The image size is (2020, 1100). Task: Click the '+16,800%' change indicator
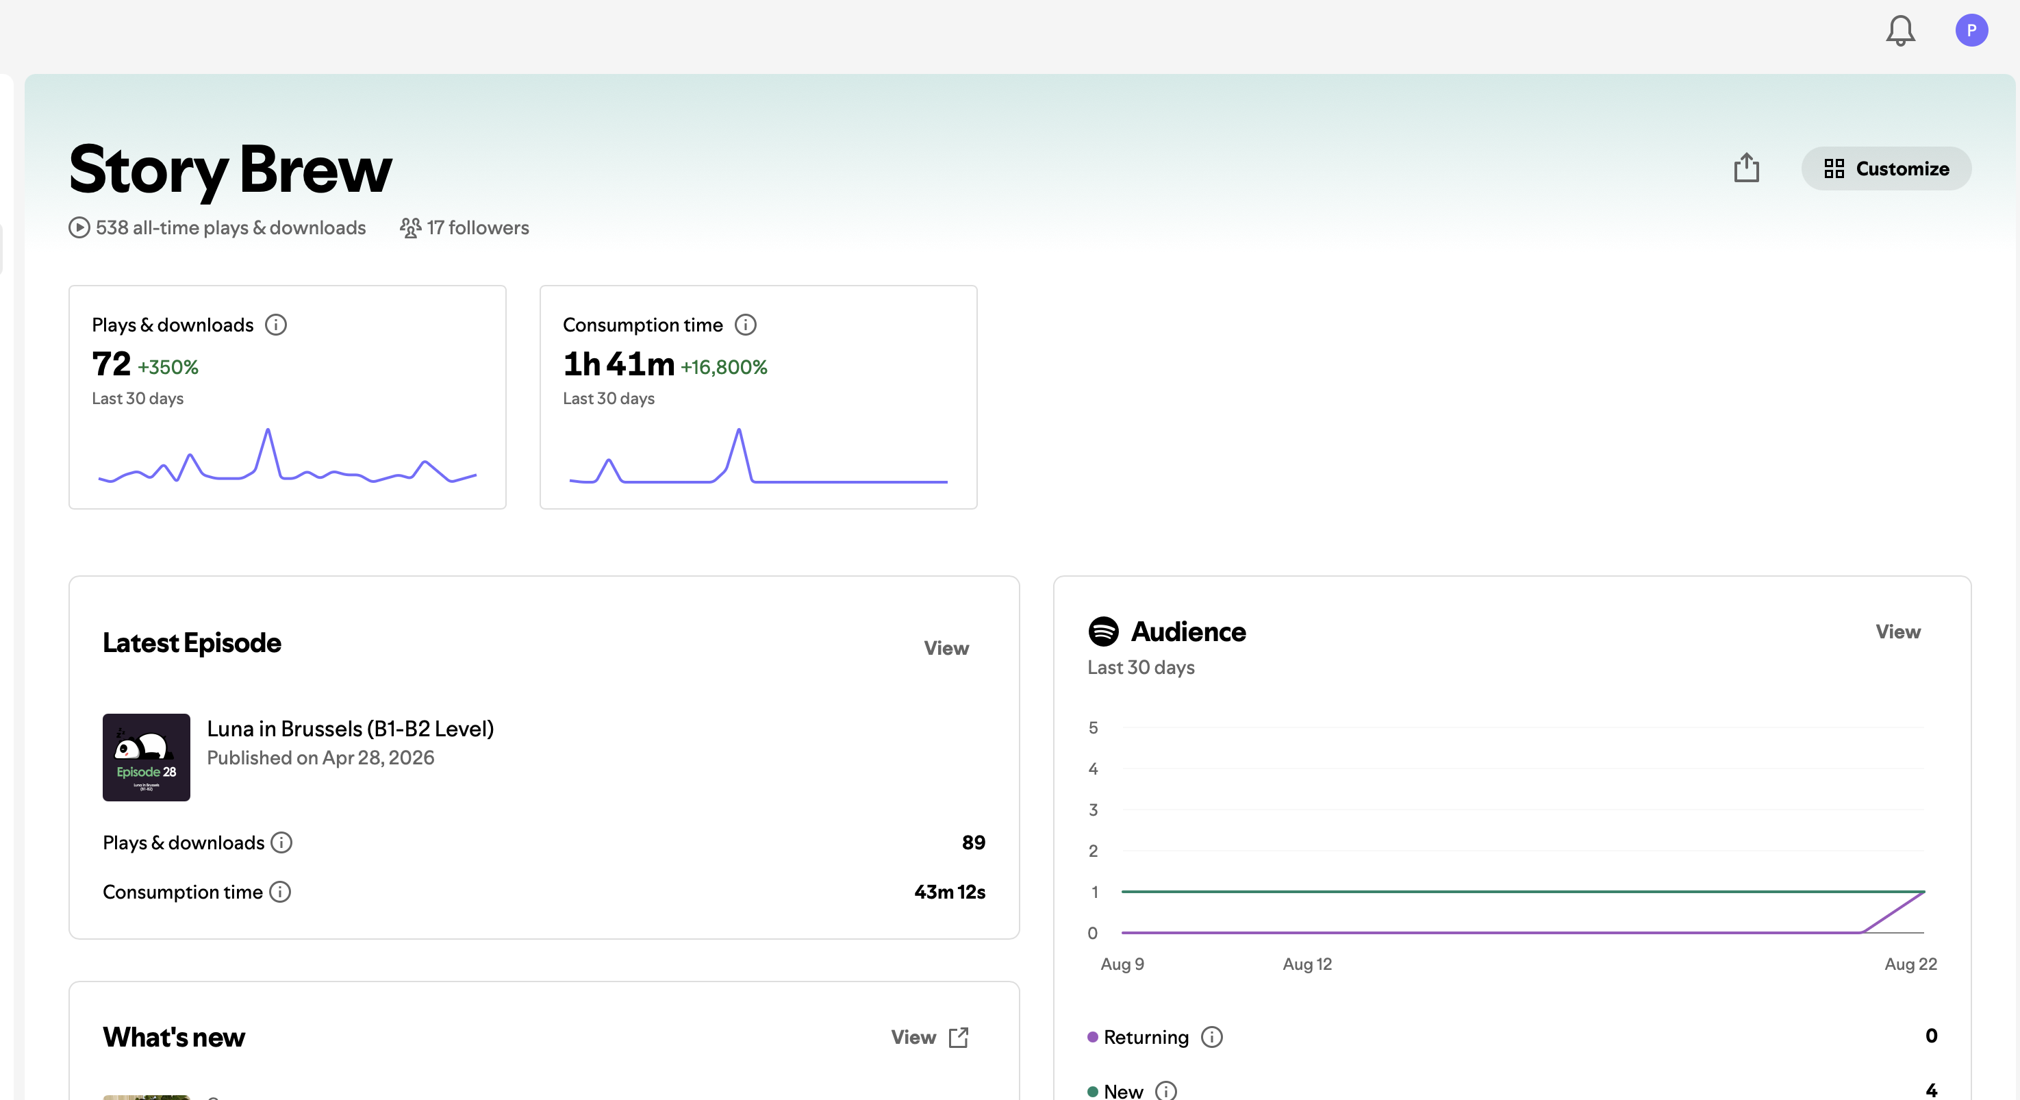point(724,367)
